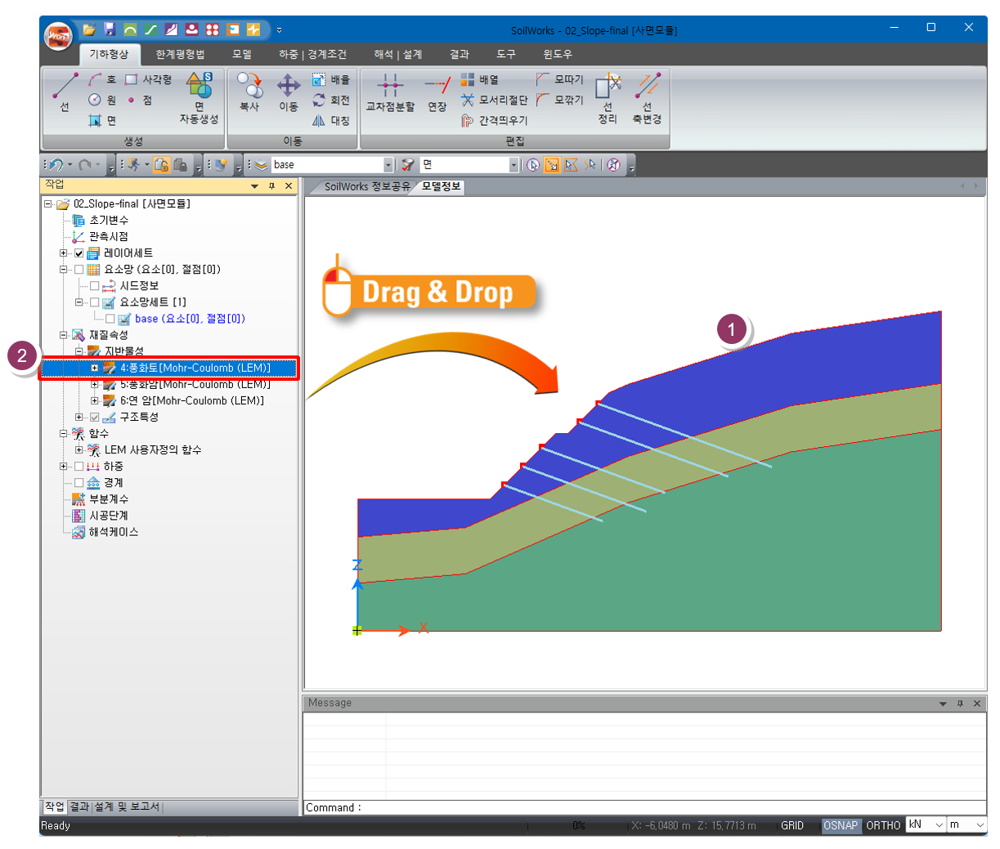Click the 모깎기 (fillet) tool
Image resolution: width=1000 pixels, height=849 pixels.
[x=560, y=100]
